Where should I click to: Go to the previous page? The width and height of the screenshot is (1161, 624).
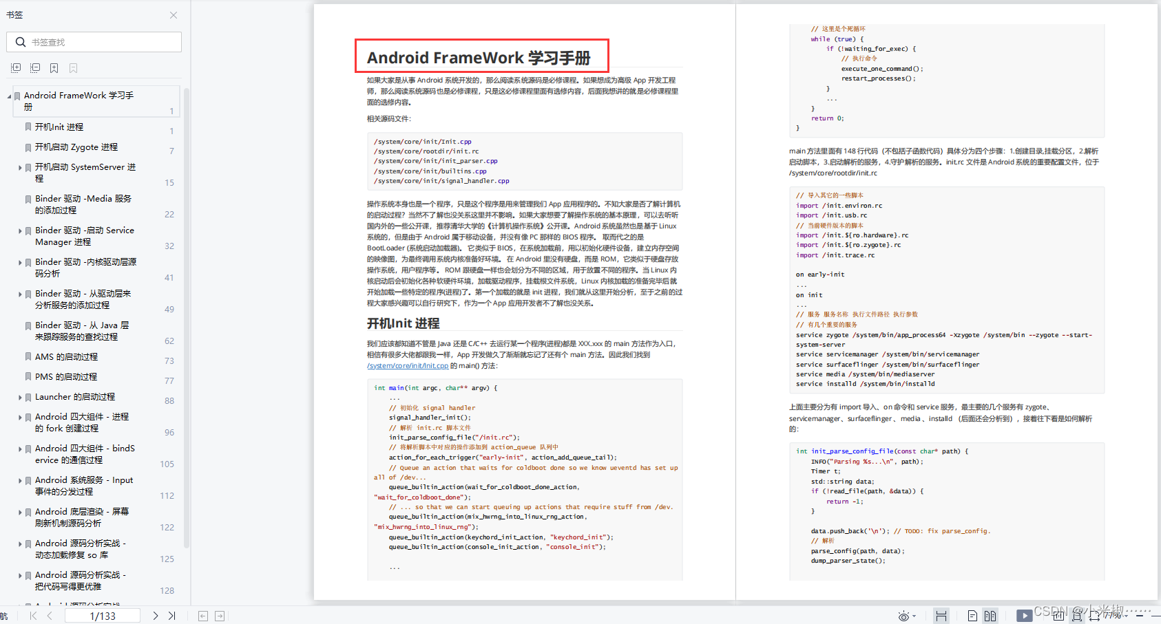(x=50, y=616)
